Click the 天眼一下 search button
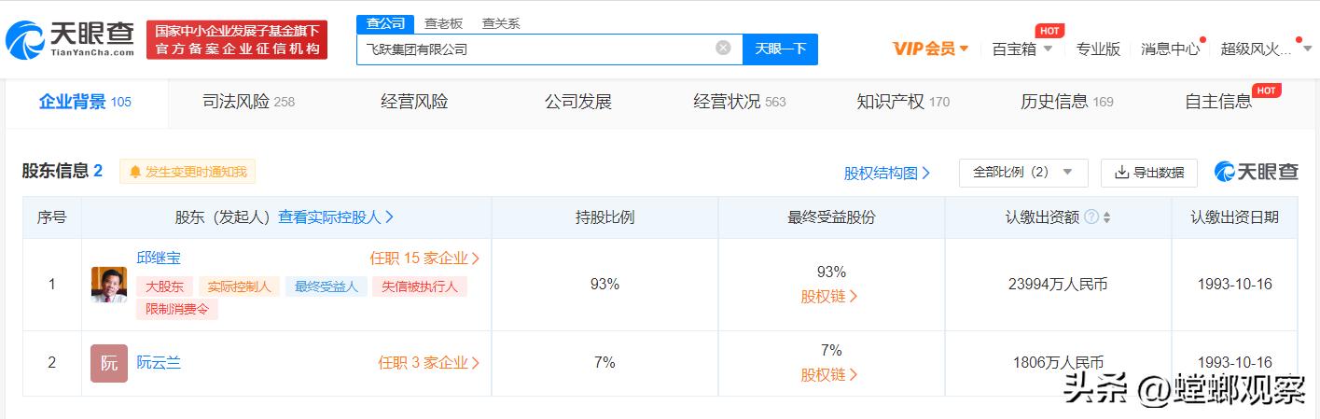This screenshot has height=419, width=1320. (780, 49)
